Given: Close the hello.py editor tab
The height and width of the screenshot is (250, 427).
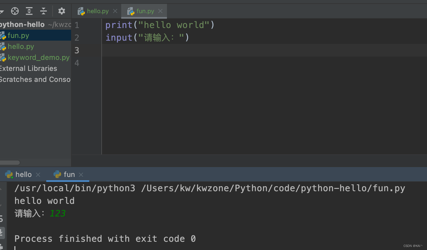Looking at the screenshot, I should point(115,11).
